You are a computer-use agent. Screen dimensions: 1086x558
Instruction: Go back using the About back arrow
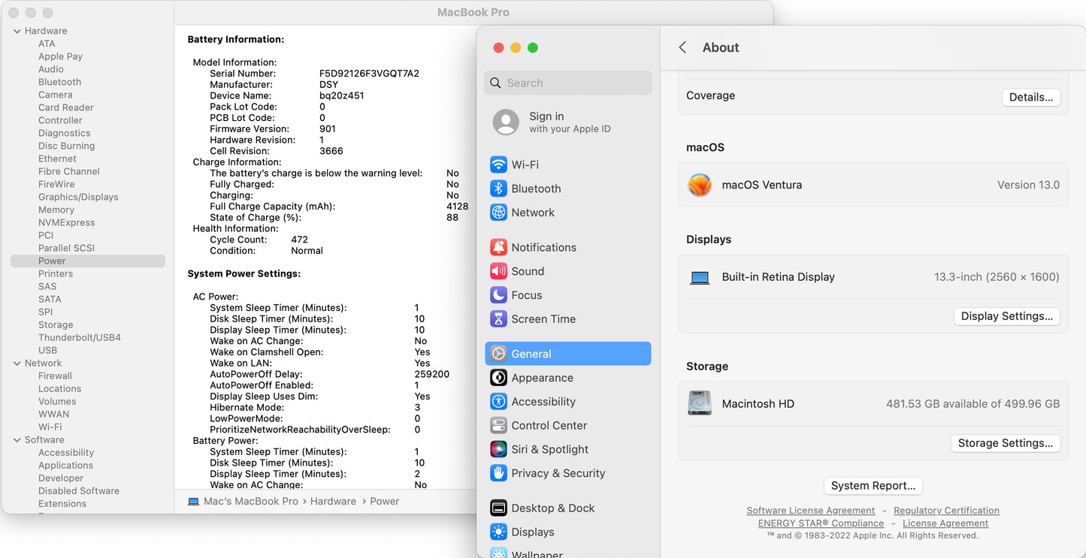point(682,47)
